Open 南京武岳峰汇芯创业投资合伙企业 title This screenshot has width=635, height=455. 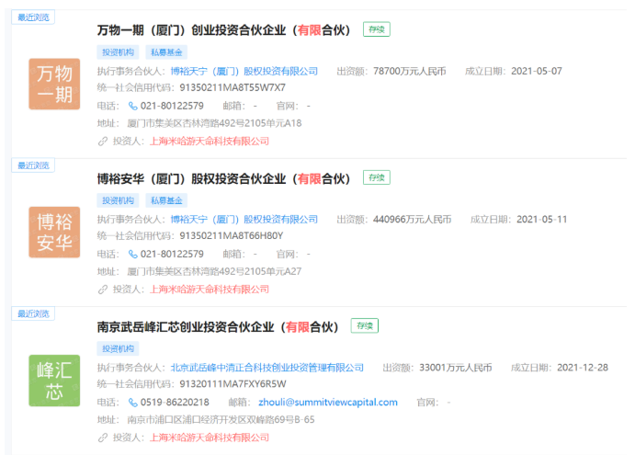click(x=218, y=326)
